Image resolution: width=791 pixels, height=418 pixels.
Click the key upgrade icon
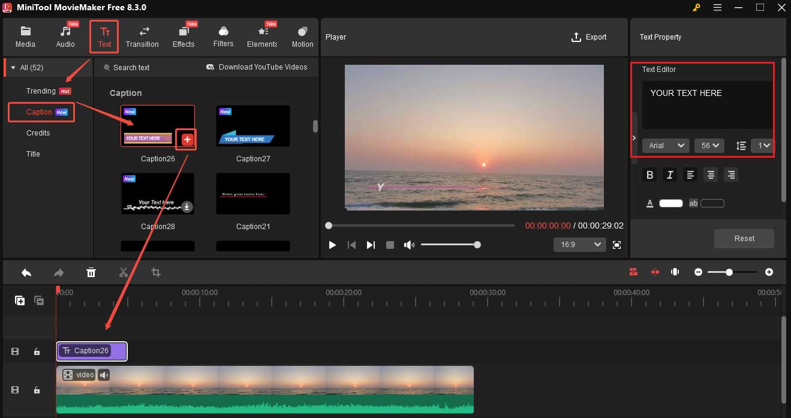[696, 7]
